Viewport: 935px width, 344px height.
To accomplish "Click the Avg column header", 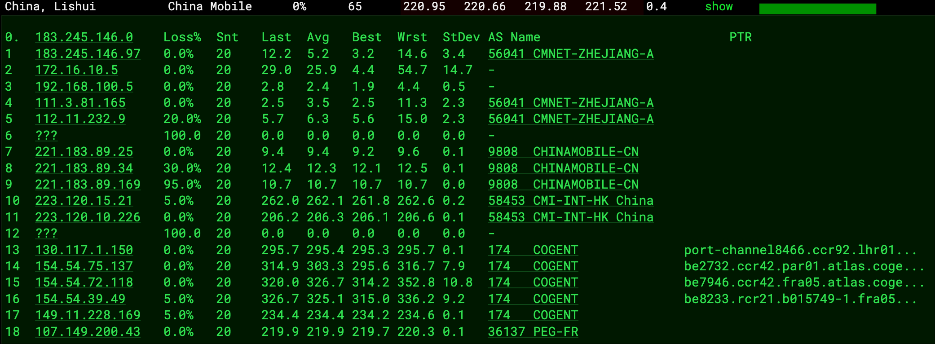I will [x=318, y=37].
